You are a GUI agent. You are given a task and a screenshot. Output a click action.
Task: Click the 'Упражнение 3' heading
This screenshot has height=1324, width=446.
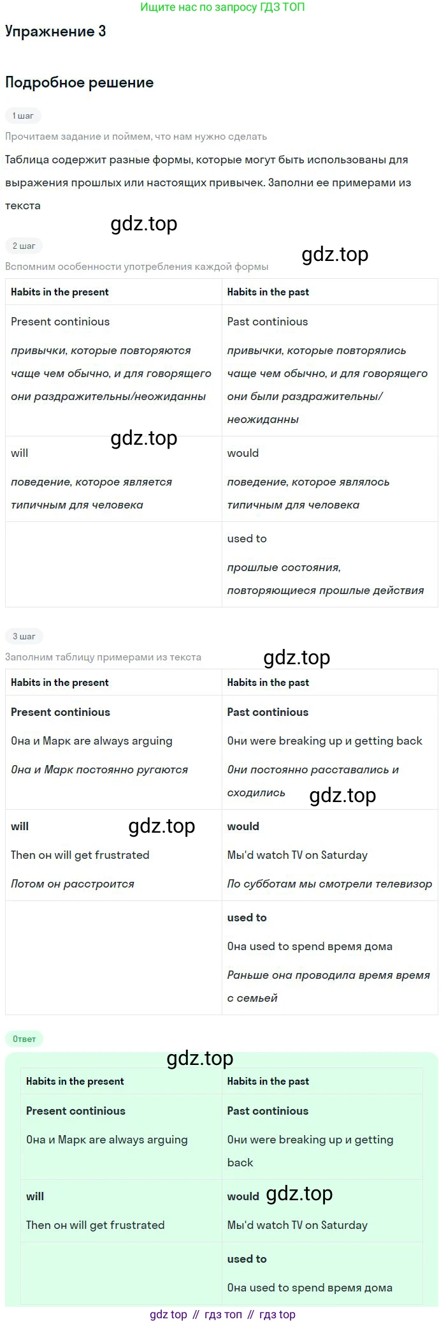tap(55, 32)
